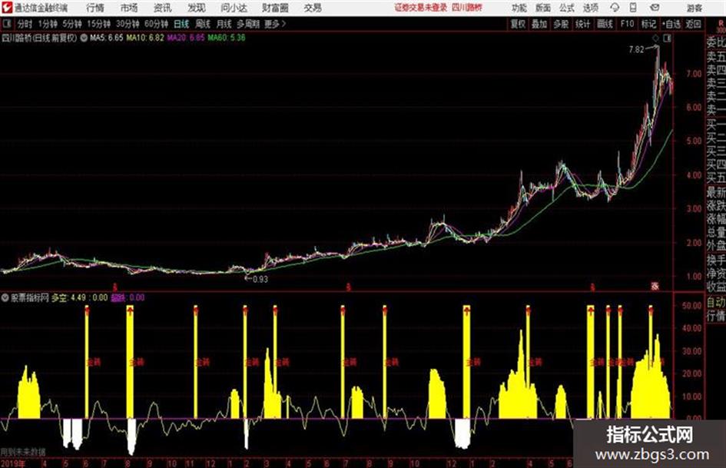
Task: Click the 通达信 red app logo
Action: (x=7, y=8)
